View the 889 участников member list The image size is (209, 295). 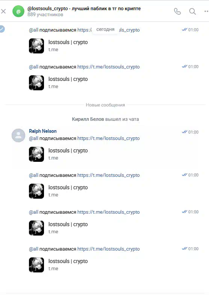click(45, 15)
